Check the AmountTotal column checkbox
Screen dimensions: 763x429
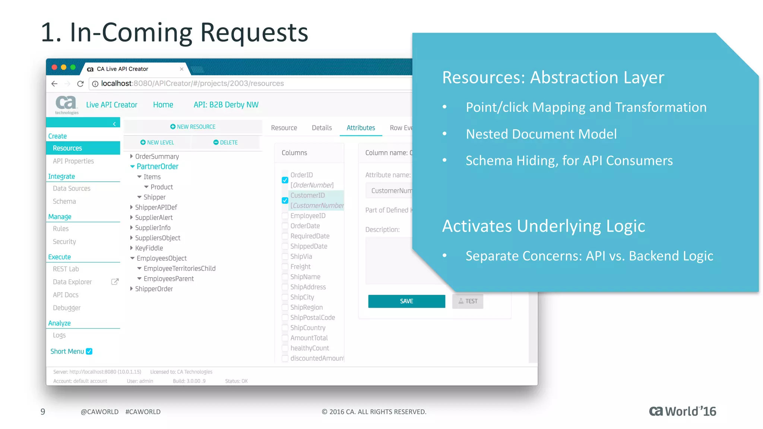click(285, 338)
